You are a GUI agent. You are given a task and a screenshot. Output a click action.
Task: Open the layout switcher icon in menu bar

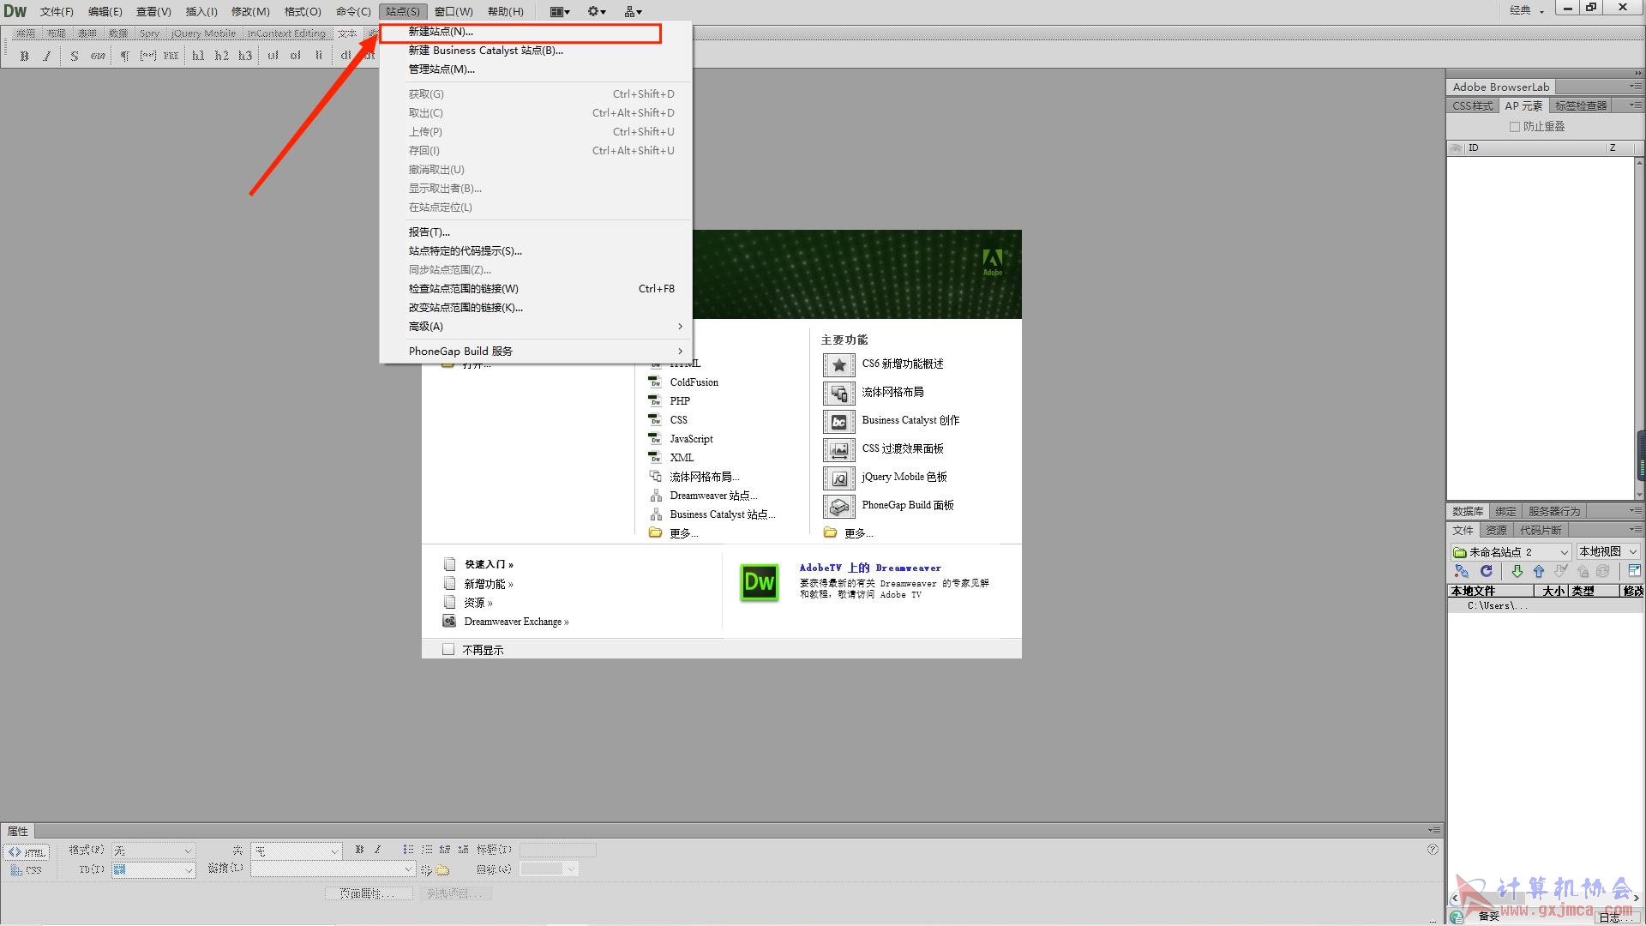(559, 11)
